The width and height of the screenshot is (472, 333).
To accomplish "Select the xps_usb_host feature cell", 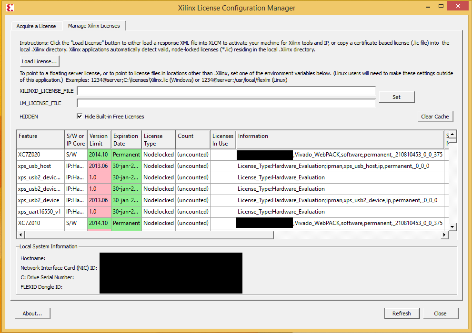I will 40,166.
